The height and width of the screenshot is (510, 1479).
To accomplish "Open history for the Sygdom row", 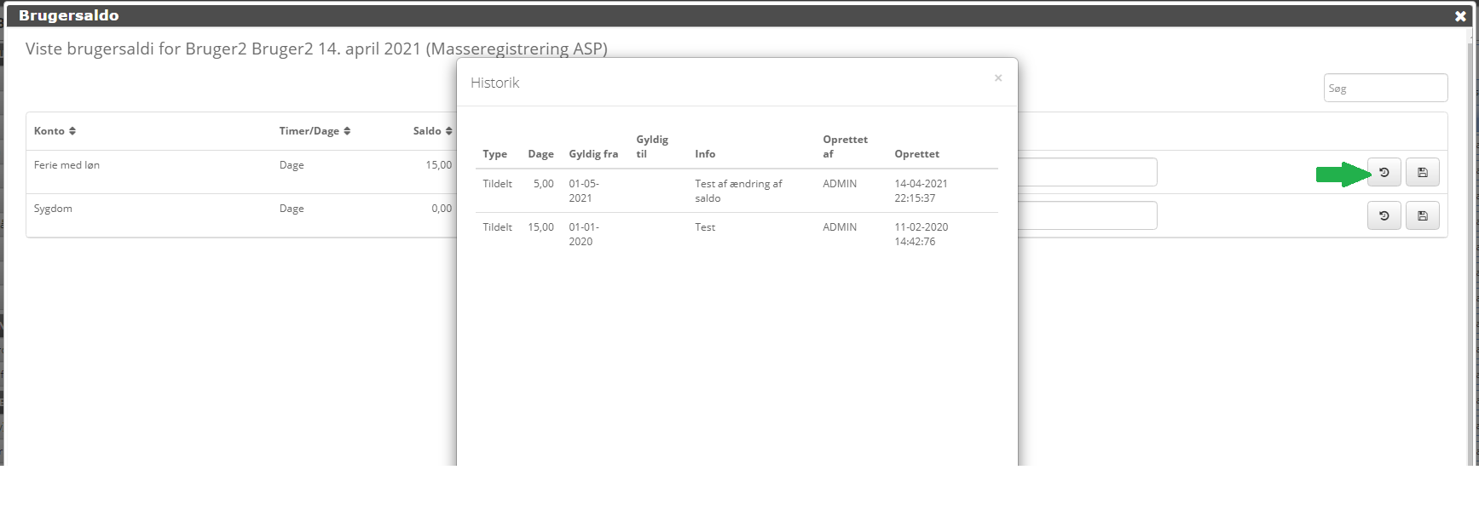I will pyautogui.click(x=1384, y=216).
